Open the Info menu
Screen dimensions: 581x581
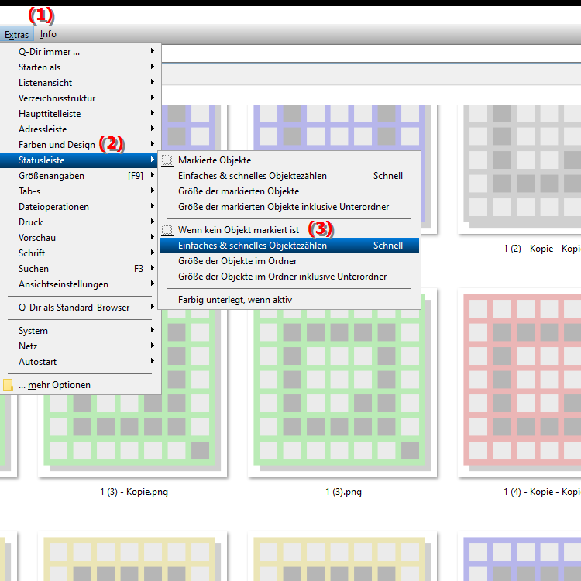click(x=48, y=34)
